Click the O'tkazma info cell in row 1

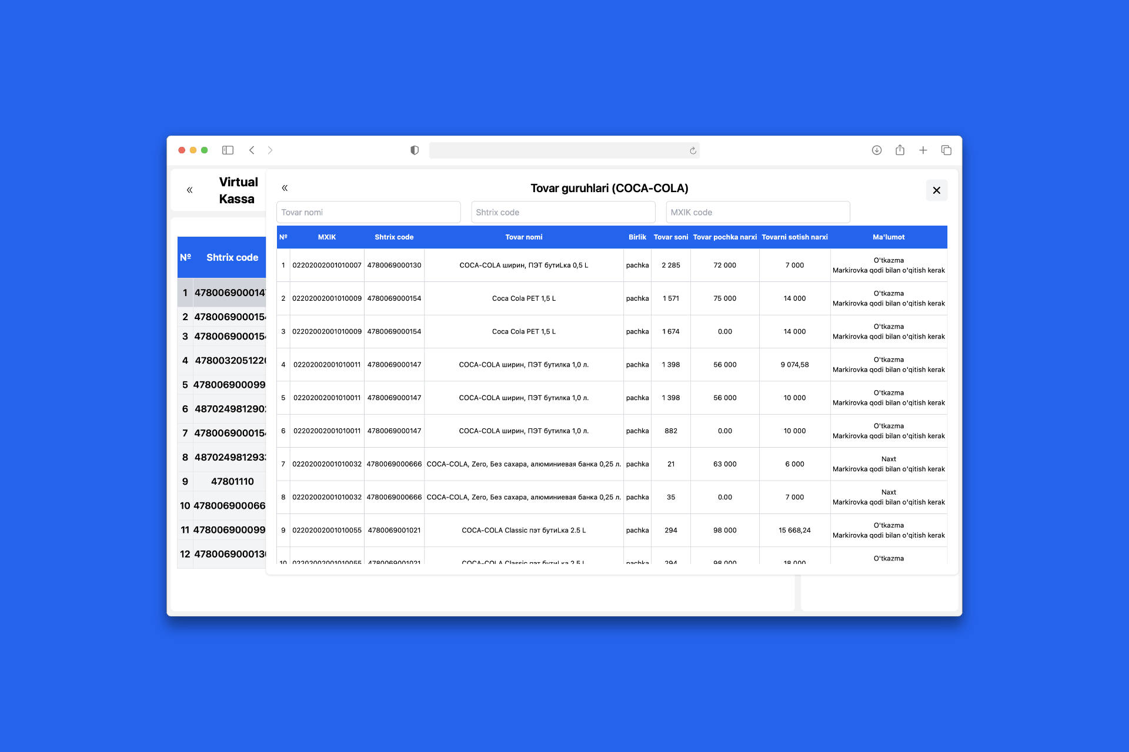coord(888,266)
